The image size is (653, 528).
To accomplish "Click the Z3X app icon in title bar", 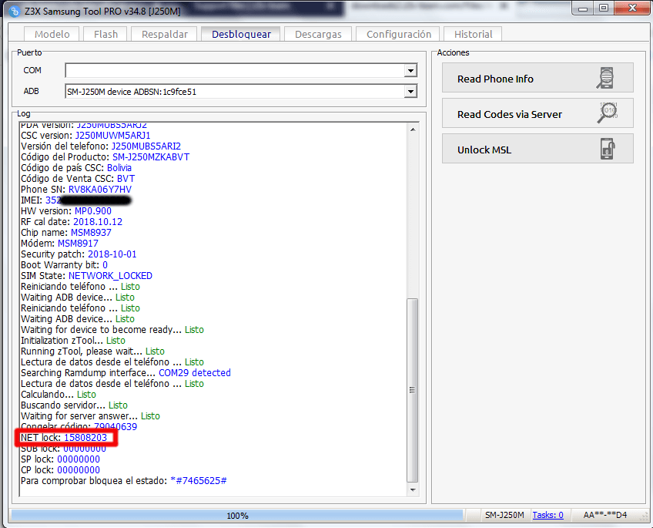I will tap(14, 12).
